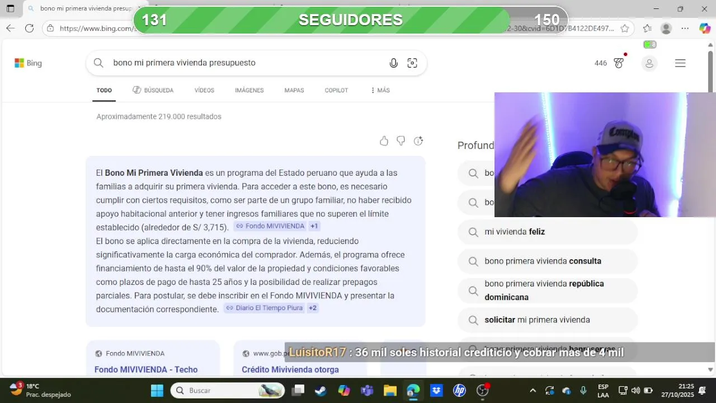Start voice search with microphone icon

[394, 63]
